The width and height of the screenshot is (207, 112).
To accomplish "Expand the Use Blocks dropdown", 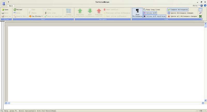I will [42, 16].
